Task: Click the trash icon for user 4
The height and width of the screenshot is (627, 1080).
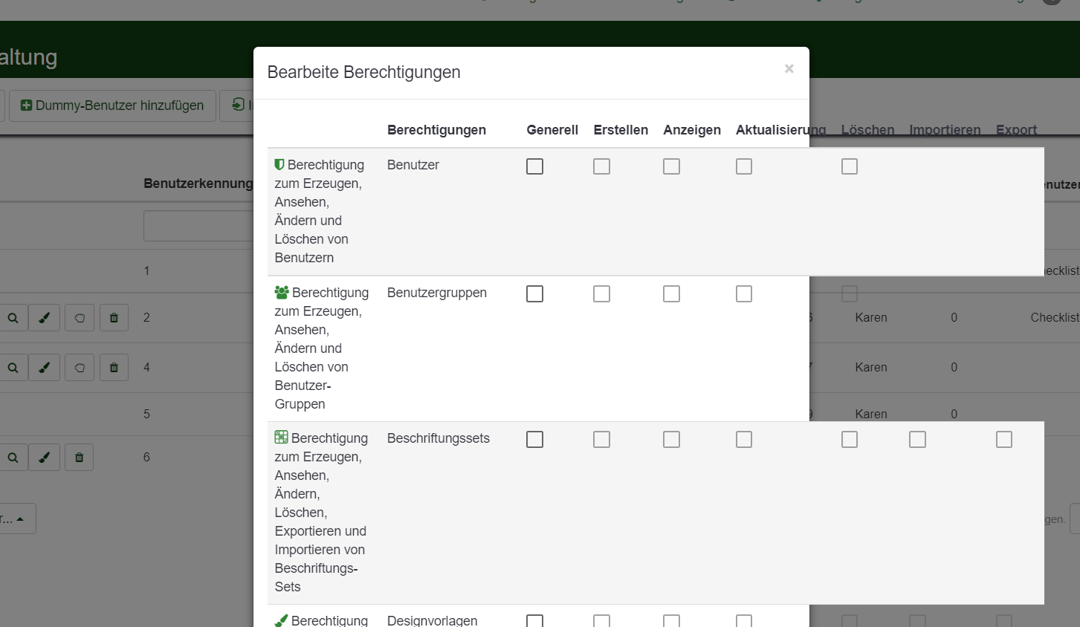Action: pyautogui.click(x=114, y=368)
